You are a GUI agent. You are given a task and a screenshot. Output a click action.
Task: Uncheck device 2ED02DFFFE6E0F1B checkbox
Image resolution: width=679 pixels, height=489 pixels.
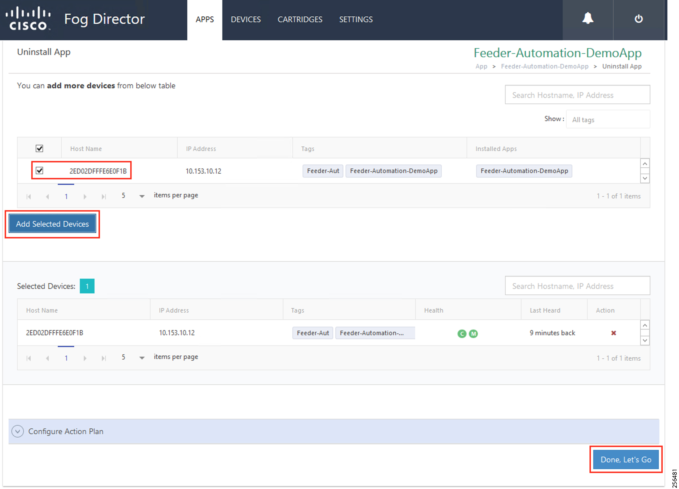39,170
